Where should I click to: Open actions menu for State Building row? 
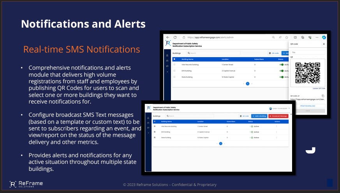277,137
